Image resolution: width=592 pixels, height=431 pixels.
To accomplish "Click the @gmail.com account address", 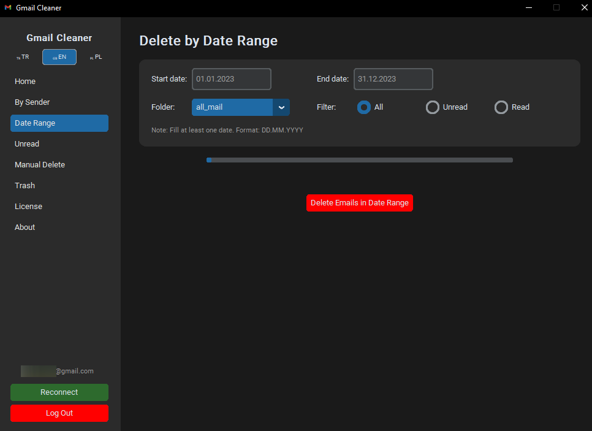I will click(x=57, y=372).
